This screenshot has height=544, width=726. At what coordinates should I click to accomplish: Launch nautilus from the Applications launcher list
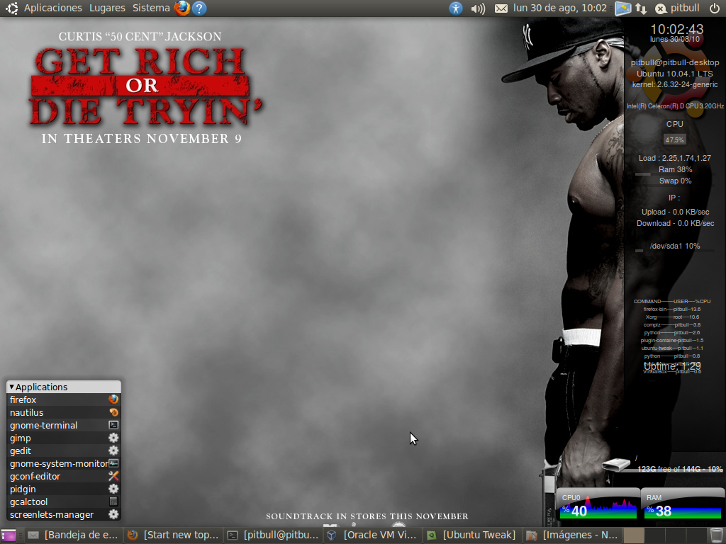point(64,413)
